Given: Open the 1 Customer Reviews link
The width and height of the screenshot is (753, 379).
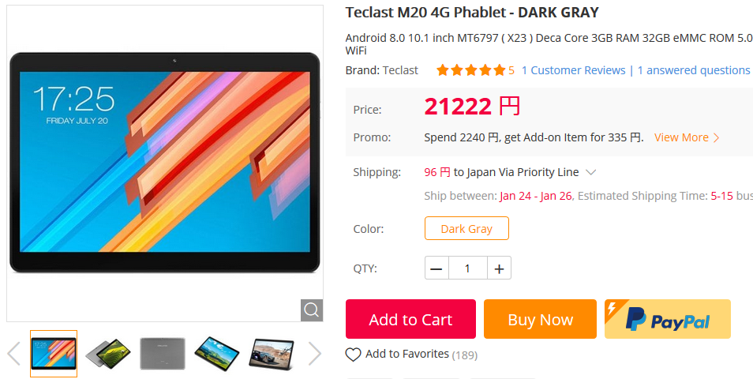Looking at the screenshot, I should [573, 70].
